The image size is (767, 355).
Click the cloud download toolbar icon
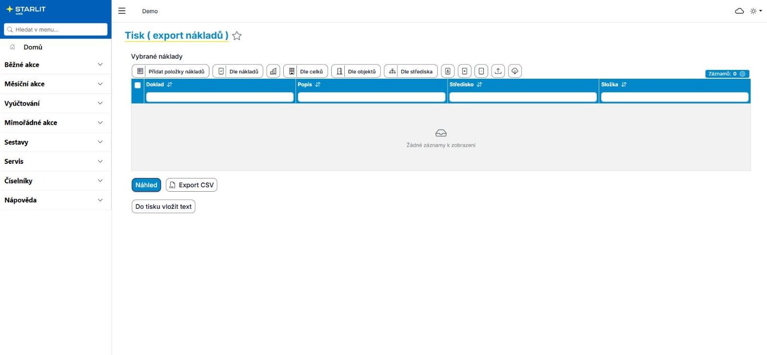[x=515, y=71]
